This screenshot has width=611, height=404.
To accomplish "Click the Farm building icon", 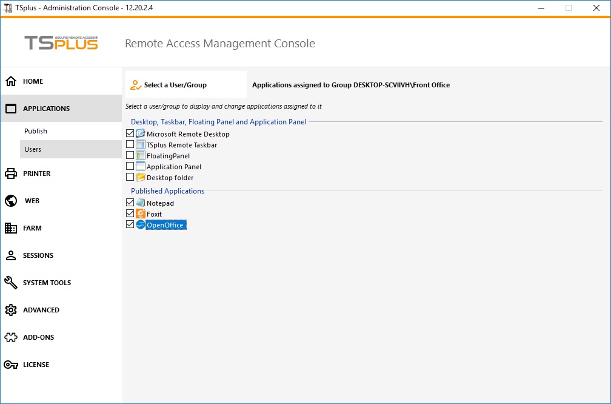I will coord(11,228).
